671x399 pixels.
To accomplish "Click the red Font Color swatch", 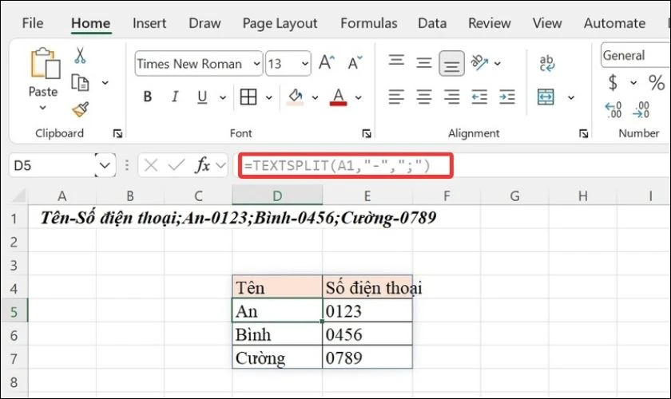I will click(x=338, y=97).
